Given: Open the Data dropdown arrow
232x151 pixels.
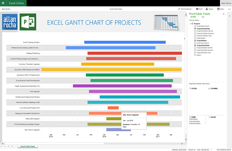Looking at the screenshot, I should point(224,9).
